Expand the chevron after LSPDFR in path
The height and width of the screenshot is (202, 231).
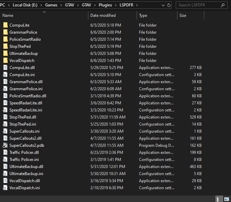click(x=137, y=5)
